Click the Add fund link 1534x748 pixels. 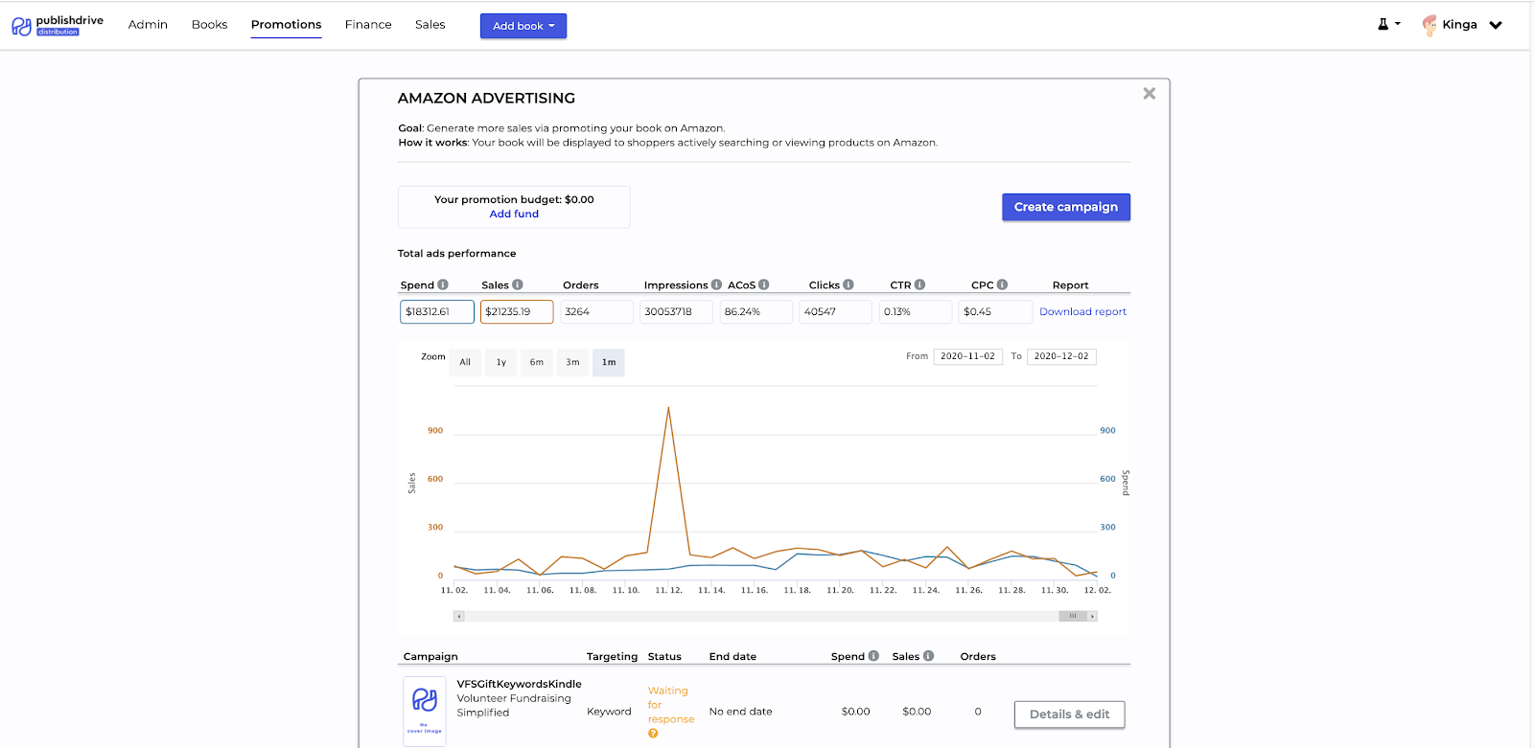tap(514, 214)
